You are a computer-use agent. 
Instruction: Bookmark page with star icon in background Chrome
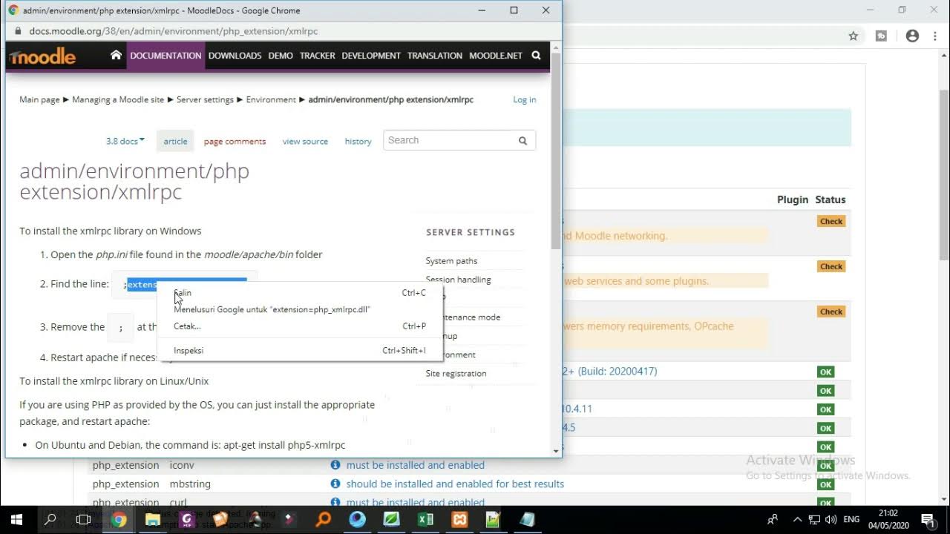pos(854,36)
